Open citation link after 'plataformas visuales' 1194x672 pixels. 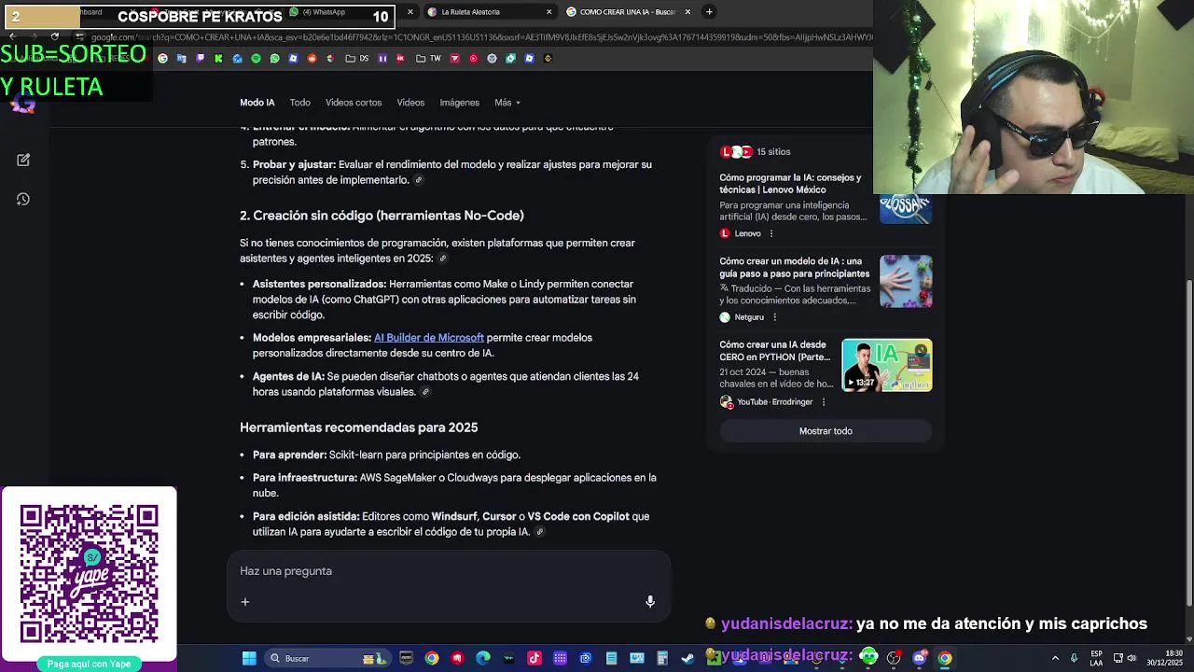click(x=425, y=392)
